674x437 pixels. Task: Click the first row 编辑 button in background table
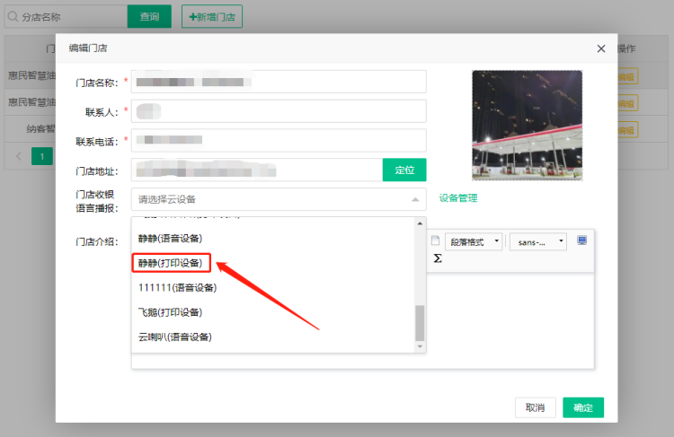[627, 77]
